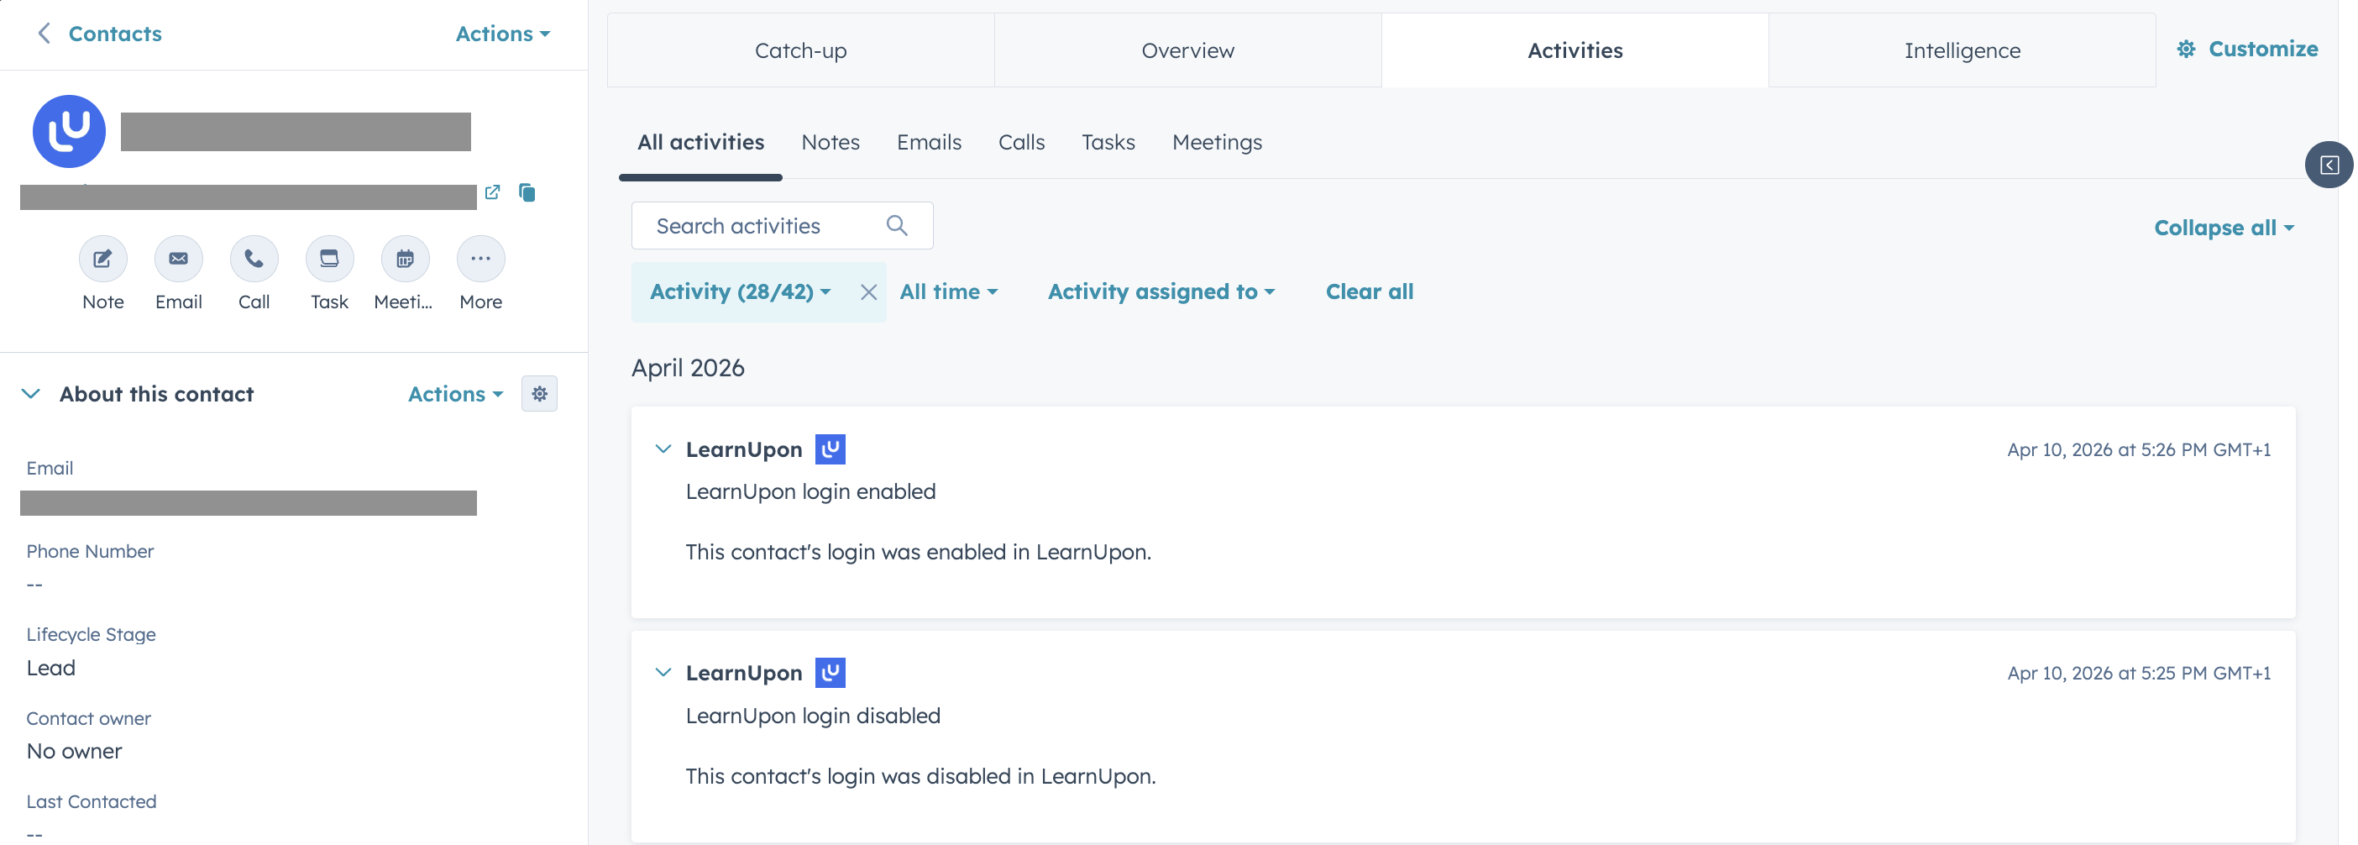Click 'LearnUpon login enabled' title text
The height and width of the screenshot is (845, 2358).
pos(810,492)
